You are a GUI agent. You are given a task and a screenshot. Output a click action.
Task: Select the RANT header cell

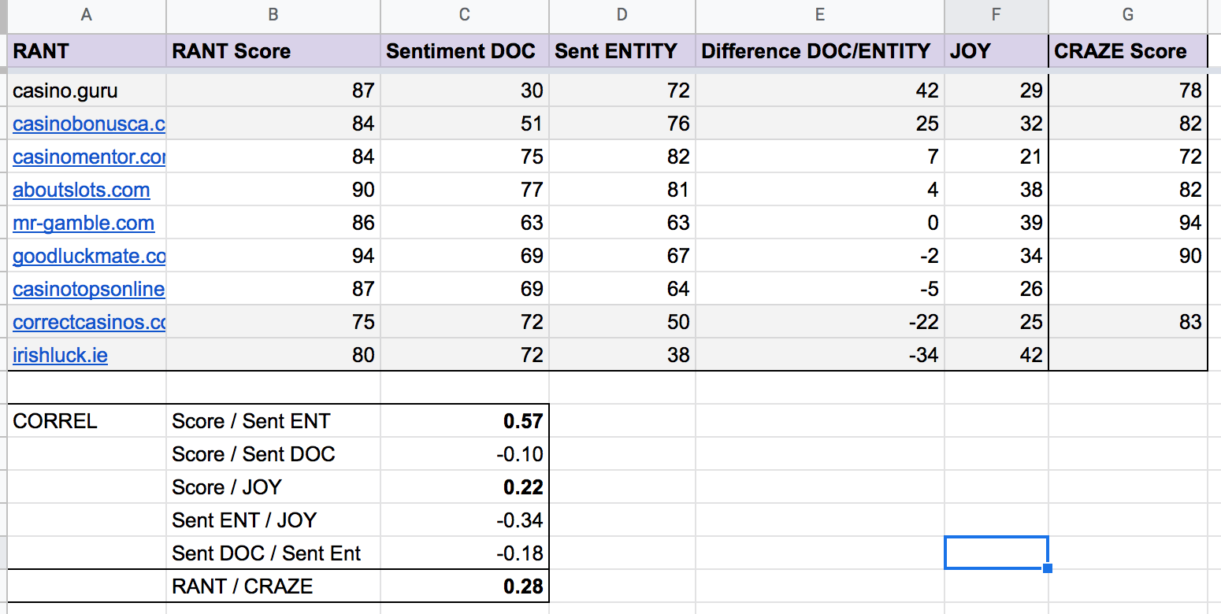click(87, 51)
